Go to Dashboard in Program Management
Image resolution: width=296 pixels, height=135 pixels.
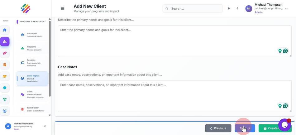click(x=32, y=35)
